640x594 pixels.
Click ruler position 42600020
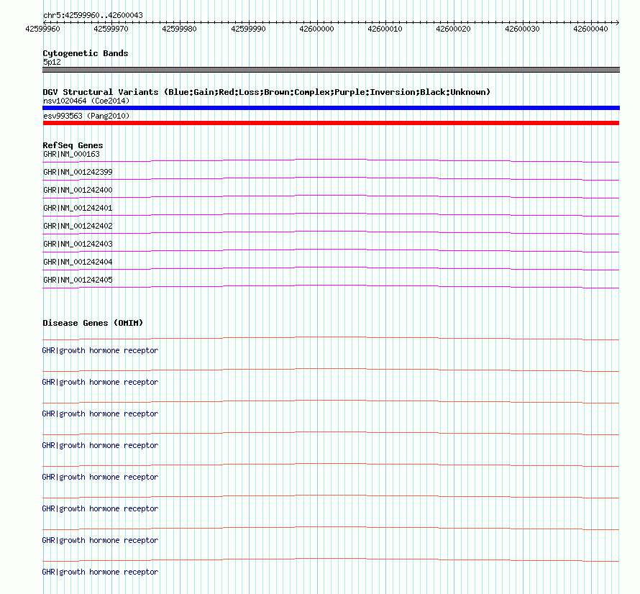click(x=454, y=29)
